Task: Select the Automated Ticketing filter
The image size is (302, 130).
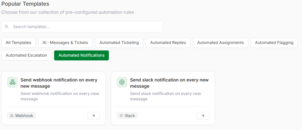Action: [119, 43]
